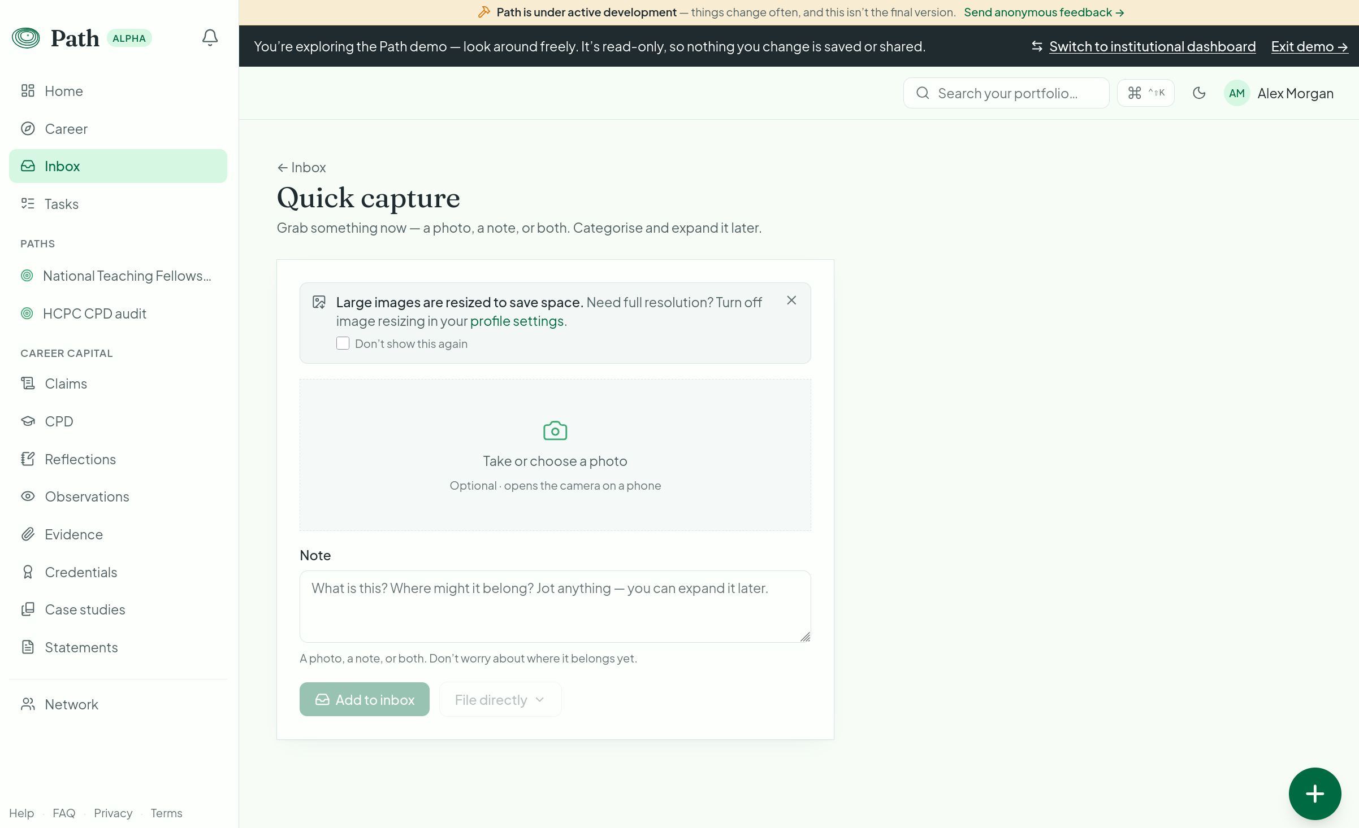
Task: Dismiss the image resizing notice
Action: point(791,300)
